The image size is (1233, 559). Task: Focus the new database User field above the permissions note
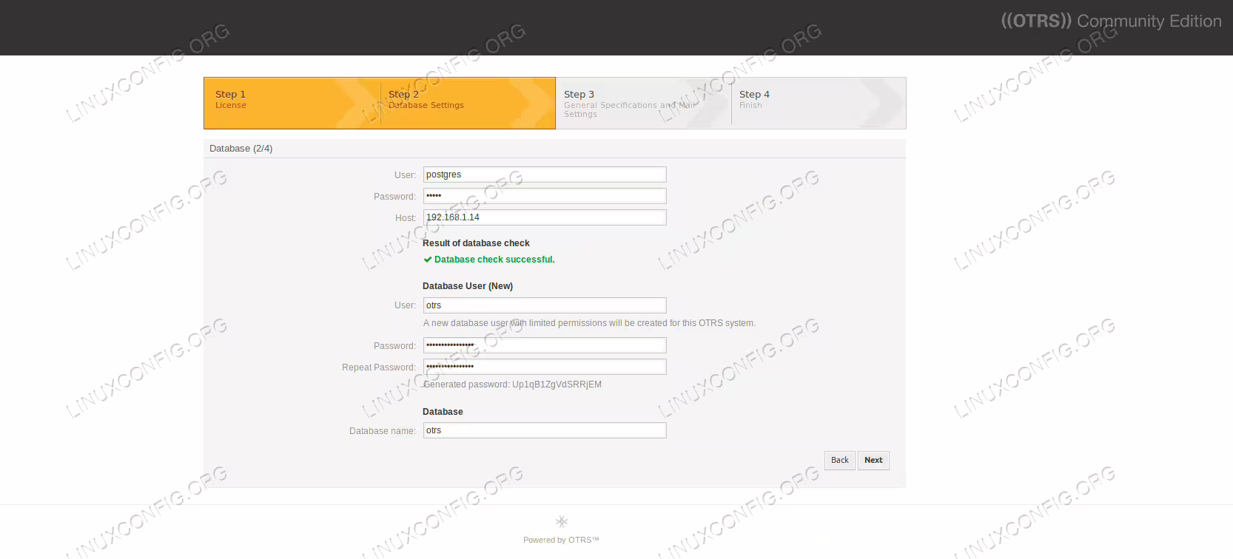point(545,305)
